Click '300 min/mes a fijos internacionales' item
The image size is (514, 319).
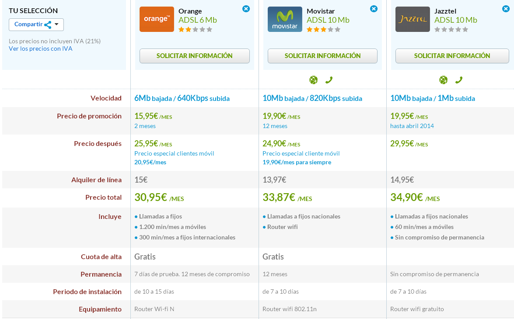187,237
